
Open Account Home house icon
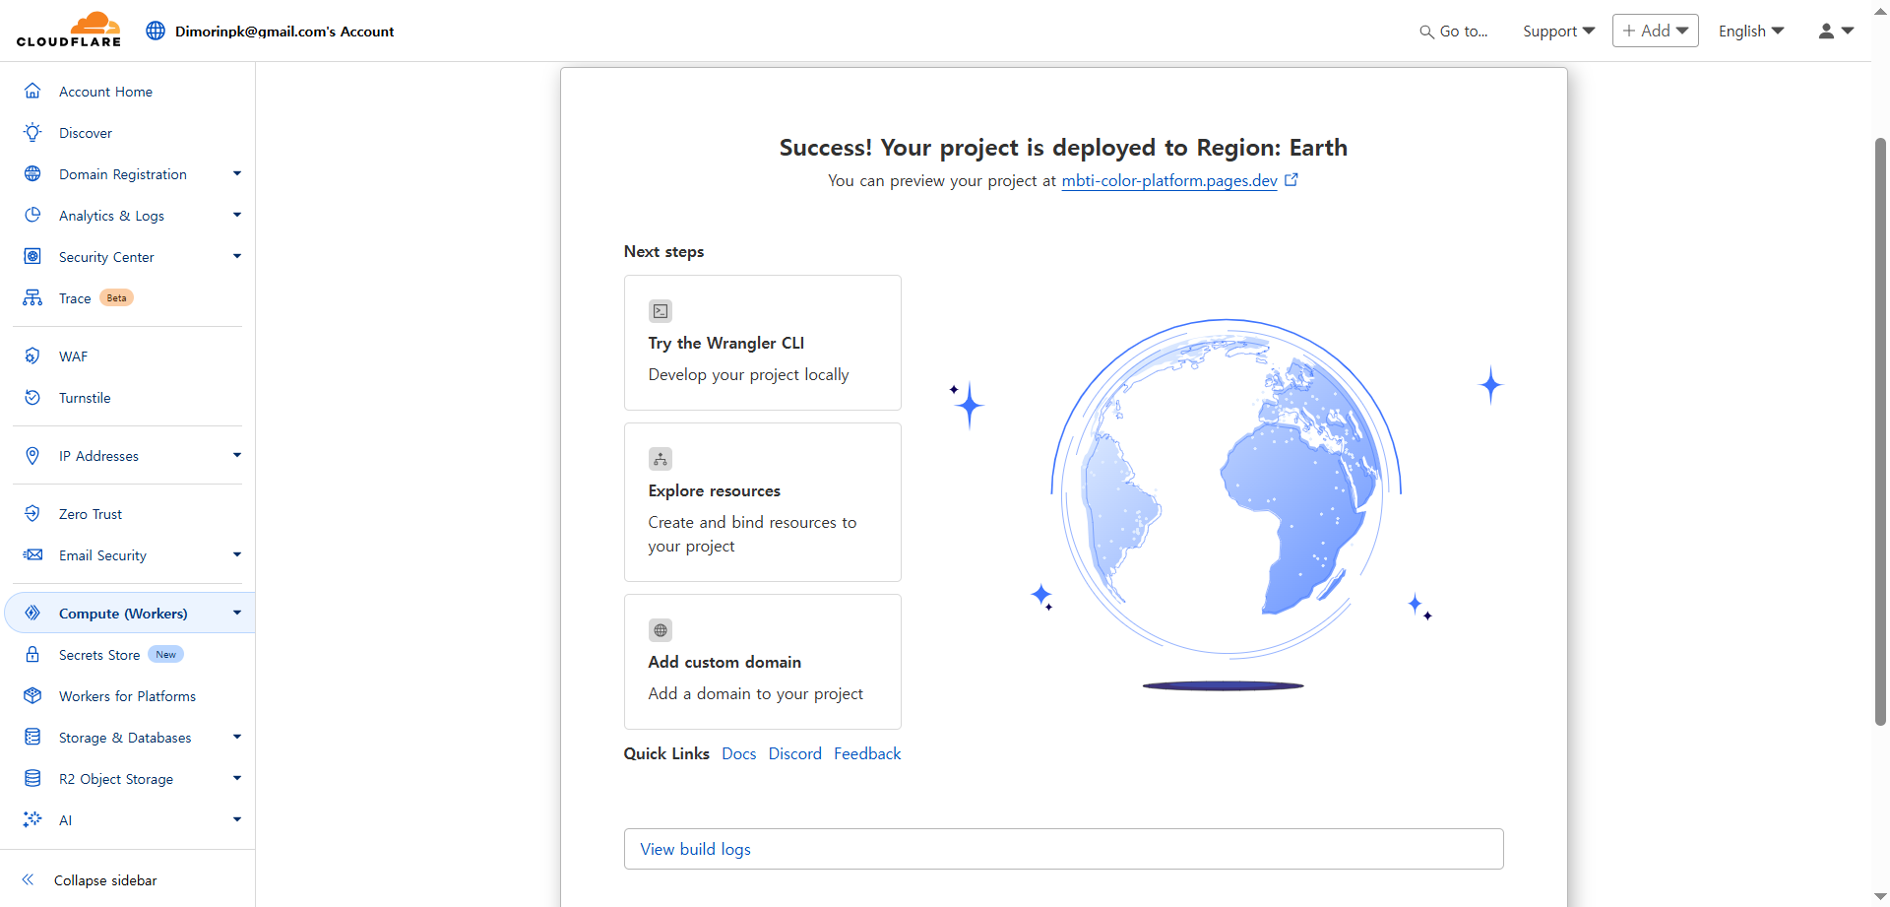tap(32, 91)
